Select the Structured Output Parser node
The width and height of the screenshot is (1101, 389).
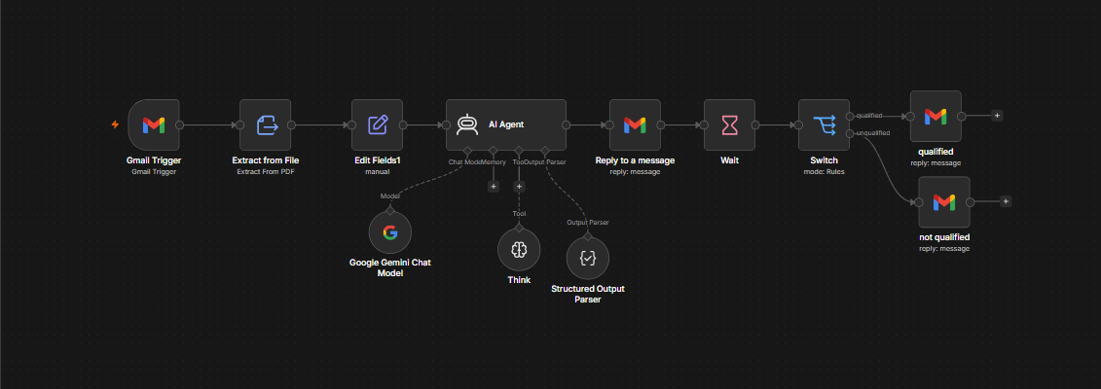[588, 258]
